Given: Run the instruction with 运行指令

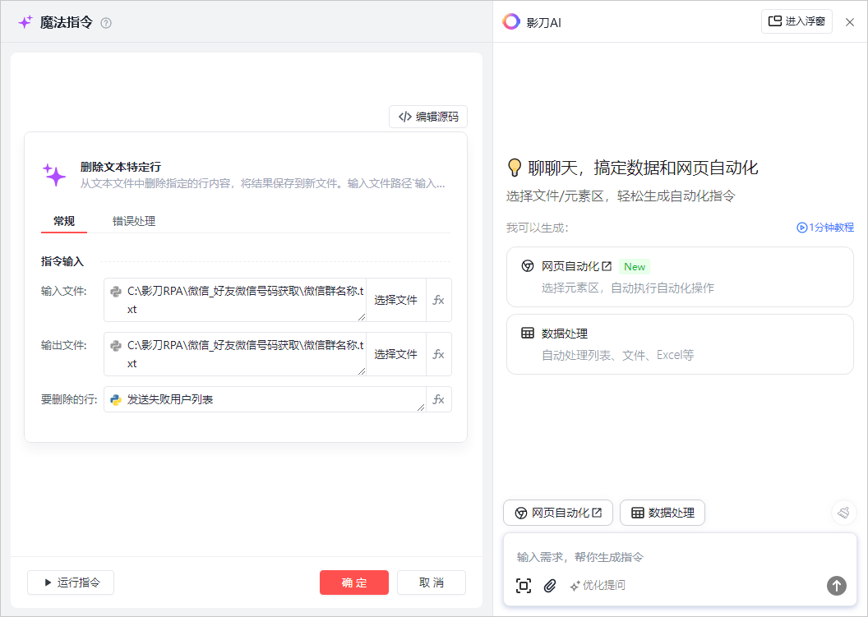Looking at the screenshot, I should click(x=71, y=582).
